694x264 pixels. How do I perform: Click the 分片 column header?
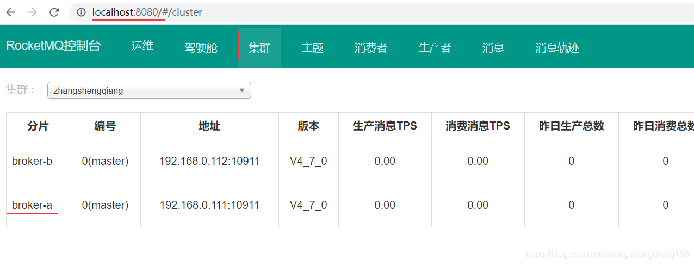[38, 126]
